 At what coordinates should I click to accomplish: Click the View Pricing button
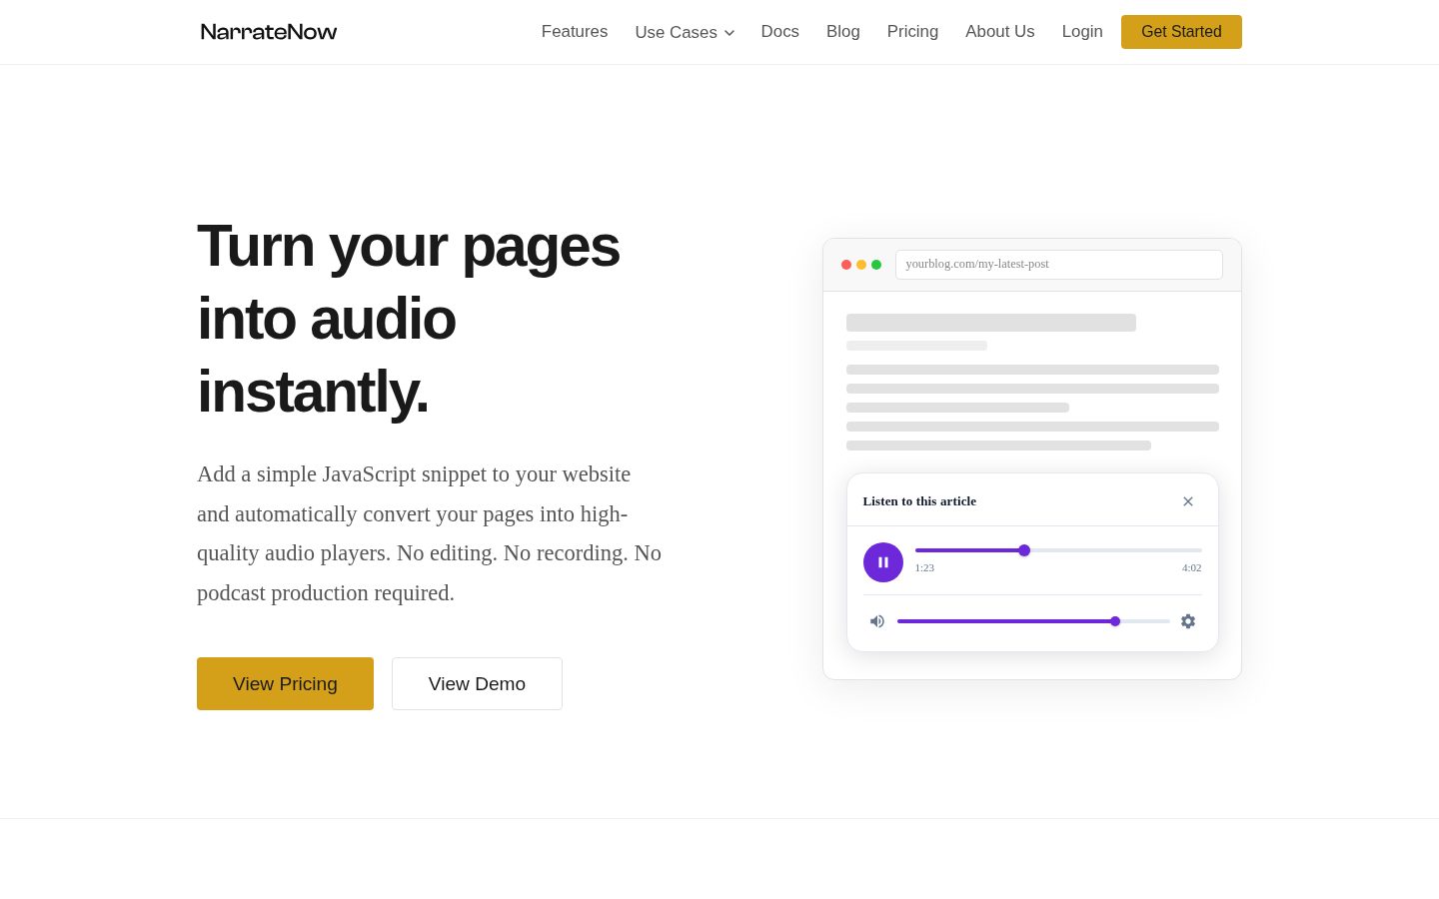pos(285,683)
